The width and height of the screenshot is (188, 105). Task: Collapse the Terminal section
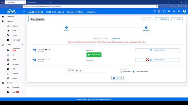tap(23, 83)
